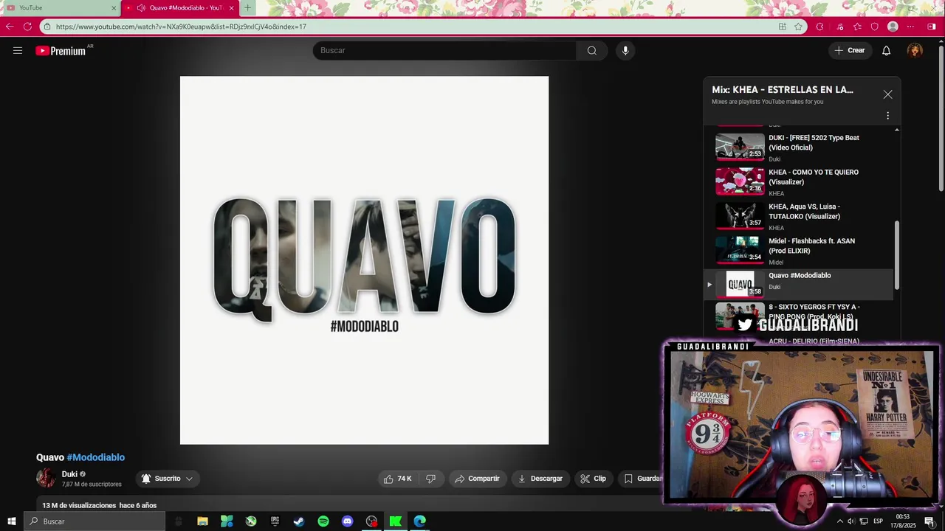
Task: Open File Explorer from the taskbar
Action: coord(202,521)
